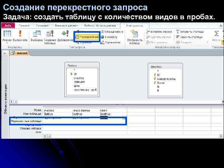Select the asterisk in Station table
The image size is (224, 168).
75,70
